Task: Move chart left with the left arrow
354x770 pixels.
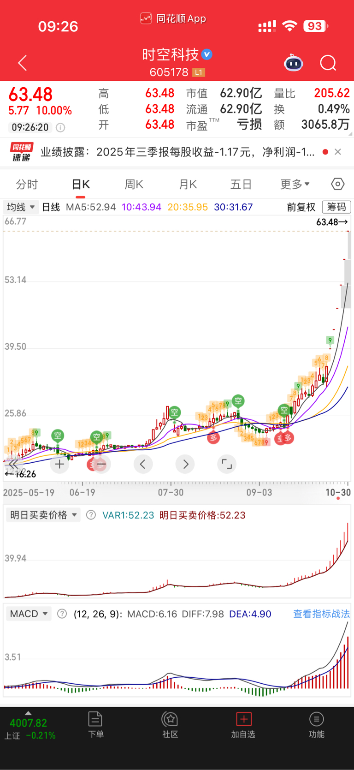Action: coord(143,464)
